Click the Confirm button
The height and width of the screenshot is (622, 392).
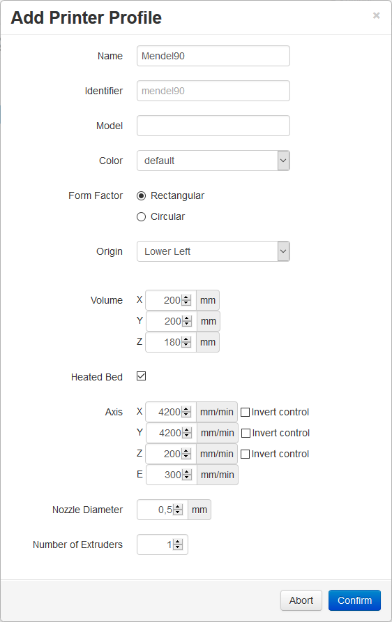[x=354, y=600]
